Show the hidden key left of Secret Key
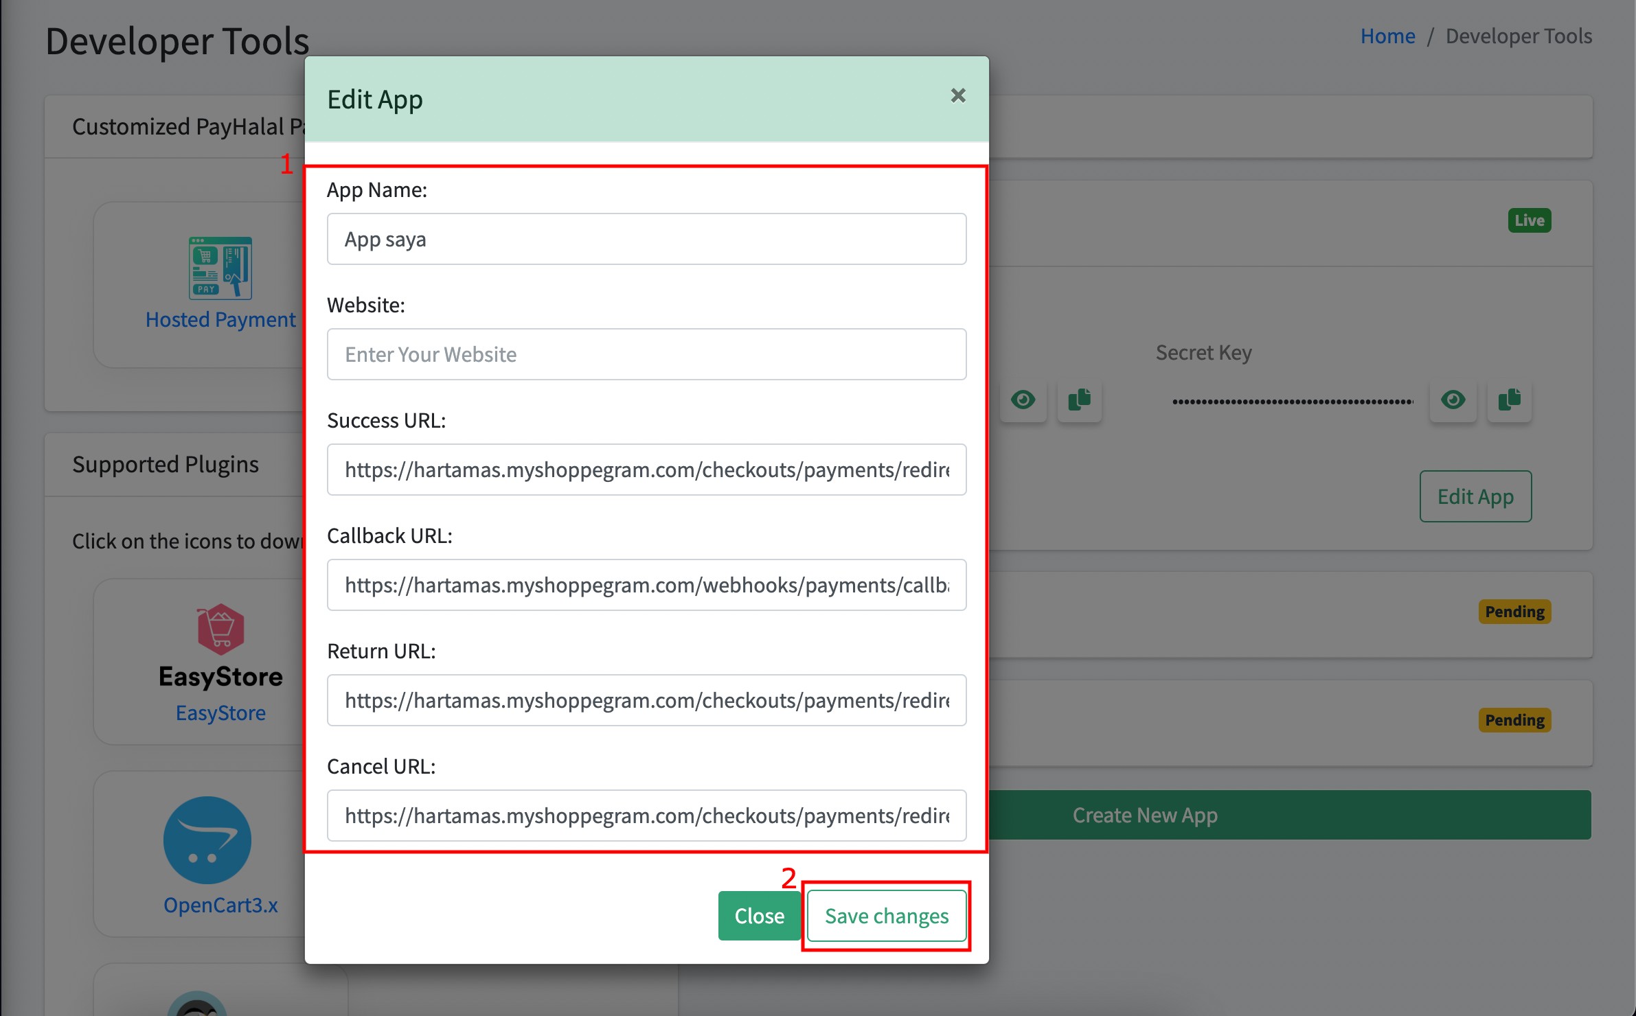 [x=1023, y=400]
